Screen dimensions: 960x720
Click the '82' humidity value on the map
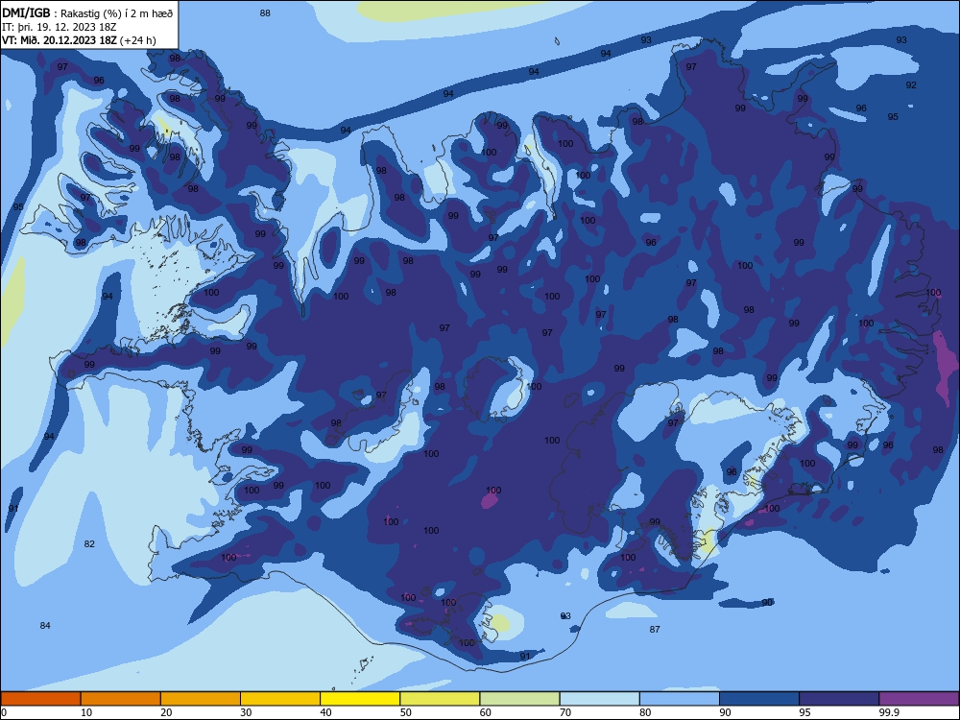pos(89,543)
